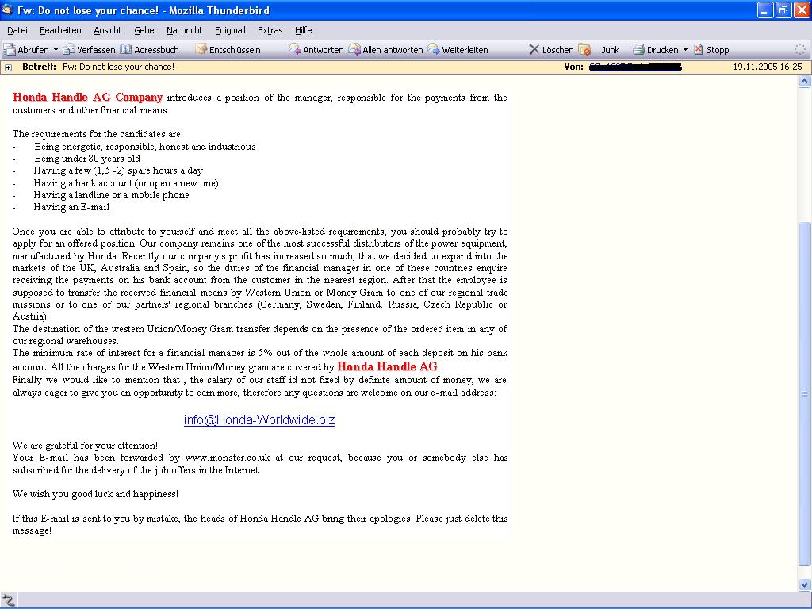Screen dimensions: 812x609
Task: Click the text 'Having an E-mail'
Action: [71, 207]
